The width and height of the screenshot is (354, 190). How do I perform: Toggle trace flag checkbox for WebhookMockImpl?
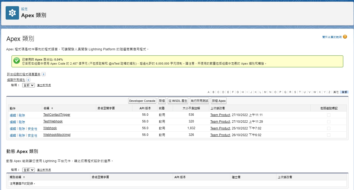pos(329,135)
